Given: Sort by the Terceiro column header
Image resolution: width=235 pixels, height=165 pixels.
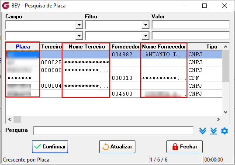Looking at the screenshot, I should 51,47.
